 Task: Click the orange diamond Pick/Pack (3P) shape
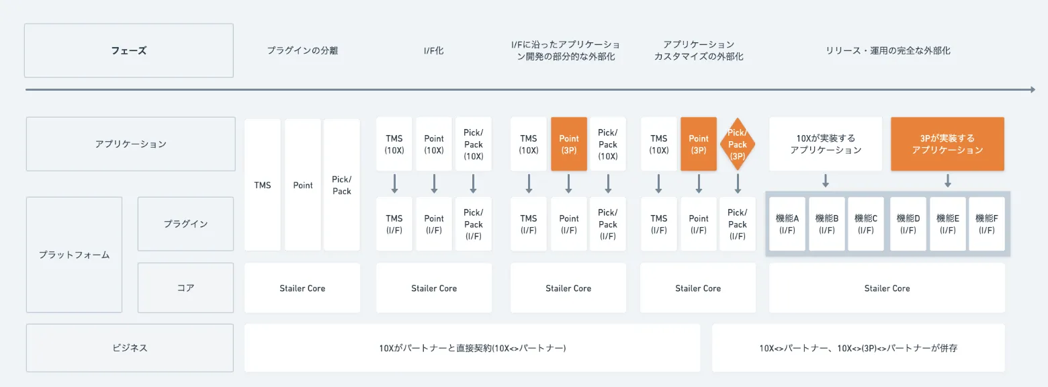[738, 144]
